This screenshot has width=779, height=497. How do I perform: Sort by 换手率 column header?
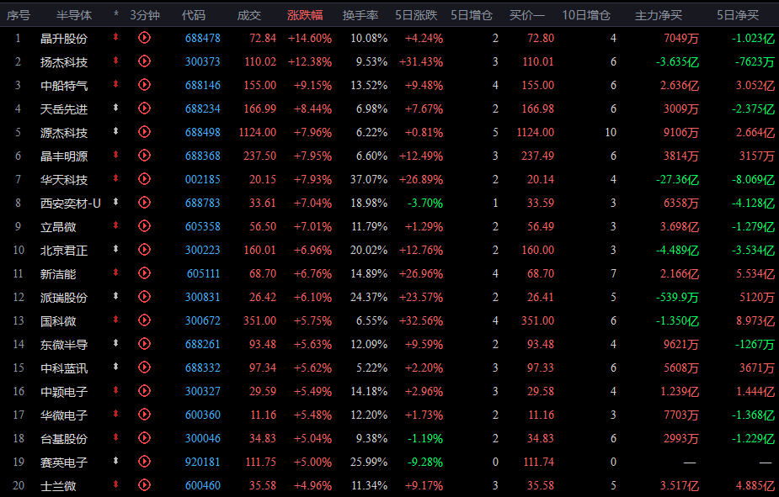[360, 15]
